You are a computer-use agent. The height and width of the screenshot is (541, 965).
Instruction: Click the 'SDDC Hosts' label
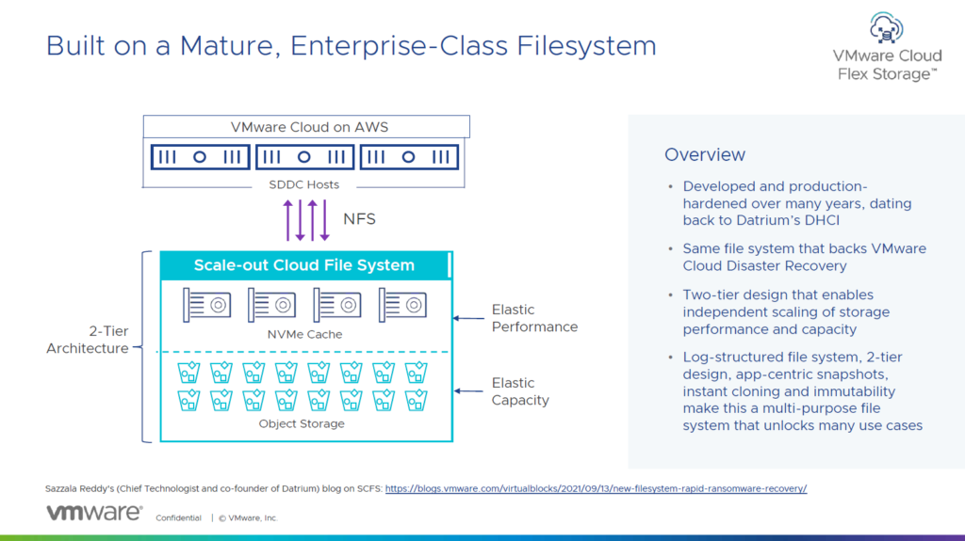(x=304, y=184)
